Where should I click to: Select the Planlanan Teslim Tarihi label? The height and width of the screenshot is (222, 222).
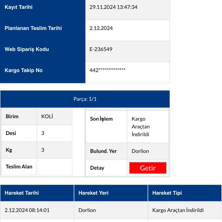point(33,28)
